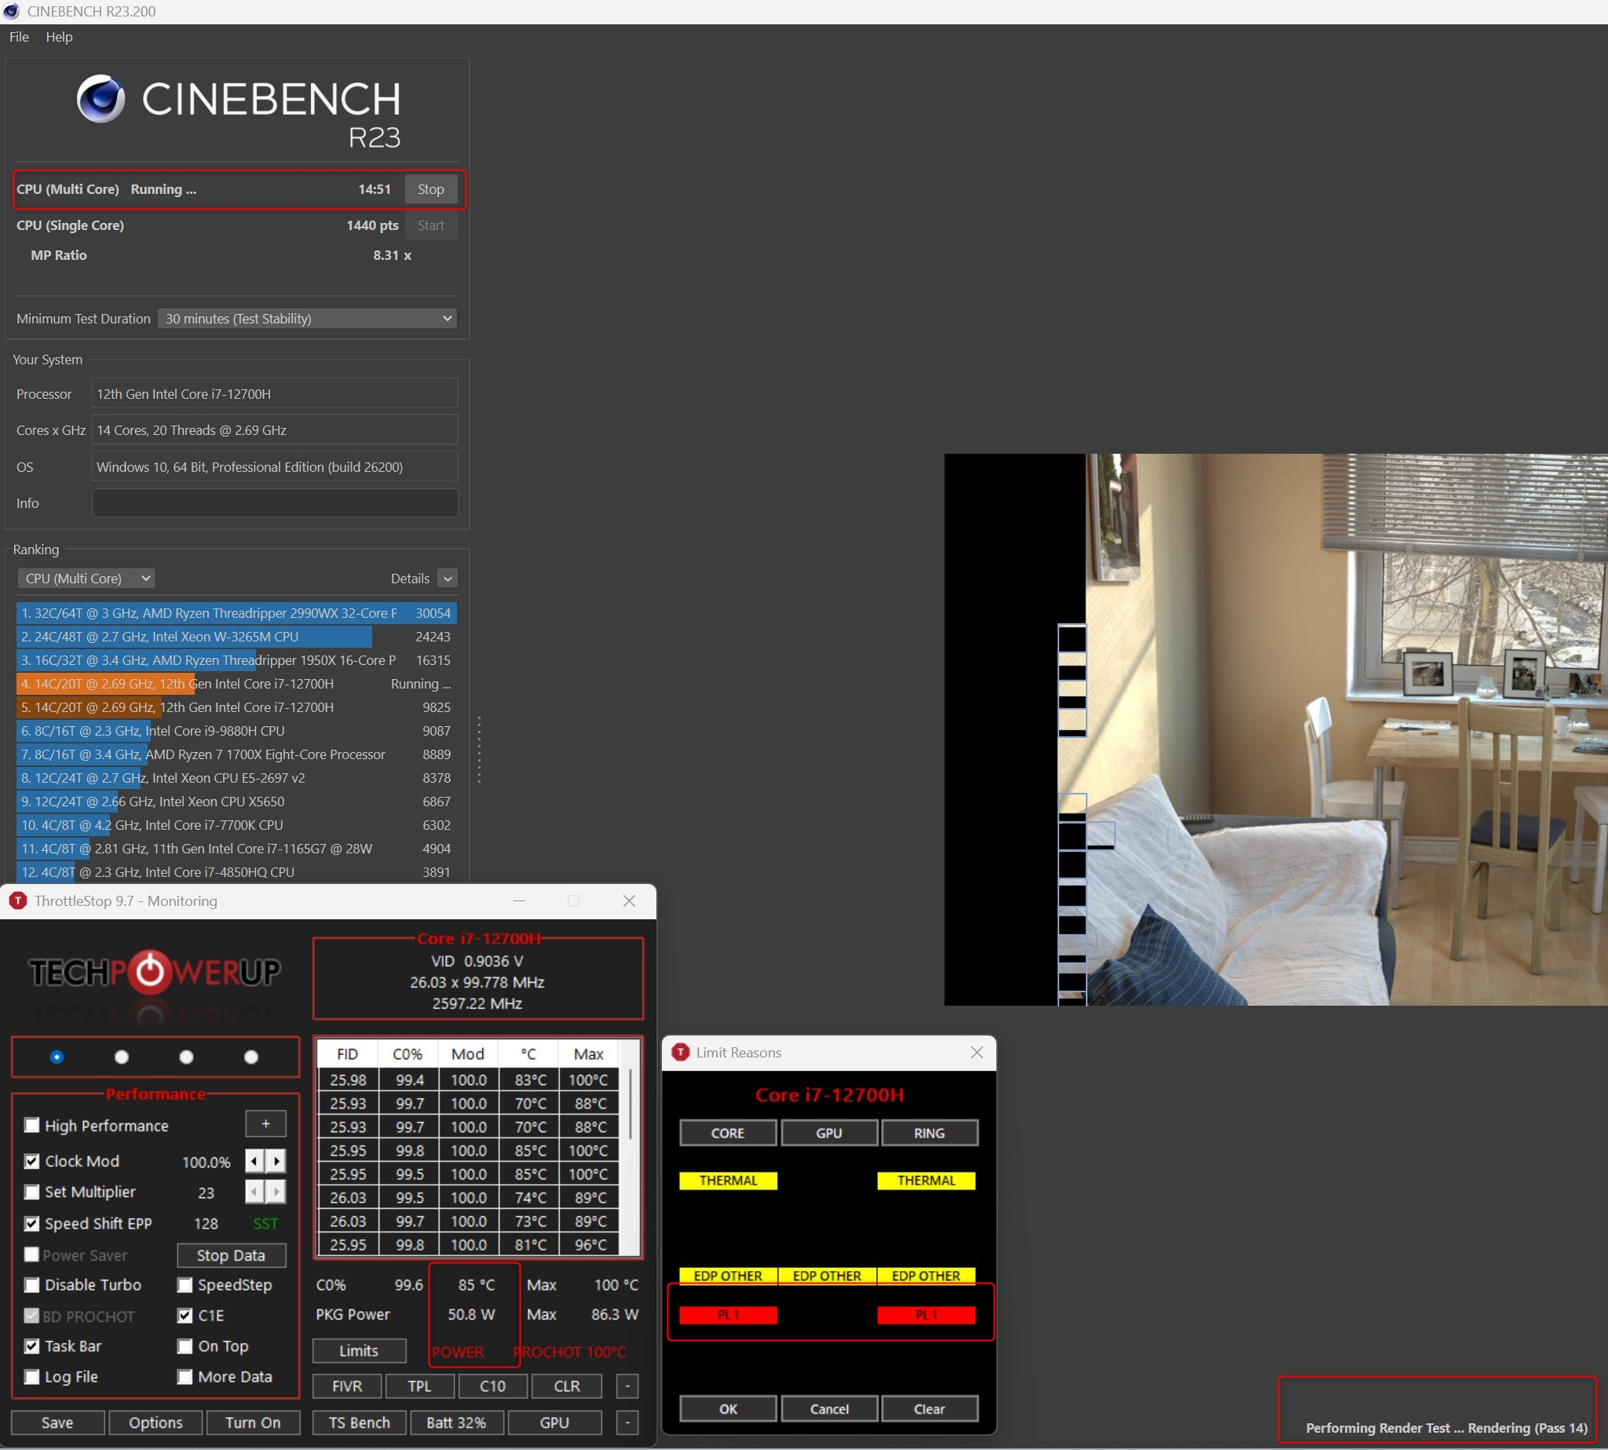Select the second ThrottleStop profile radio button
Viewport: 1608px width, 1450px height.
(121, 1057)
